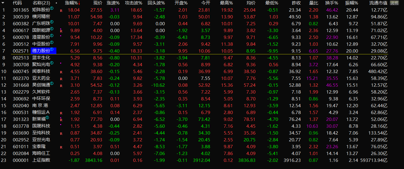This screenshot has height=169, width=404.
Task: Sort by the 换手% column header
Action: (332, 3)
